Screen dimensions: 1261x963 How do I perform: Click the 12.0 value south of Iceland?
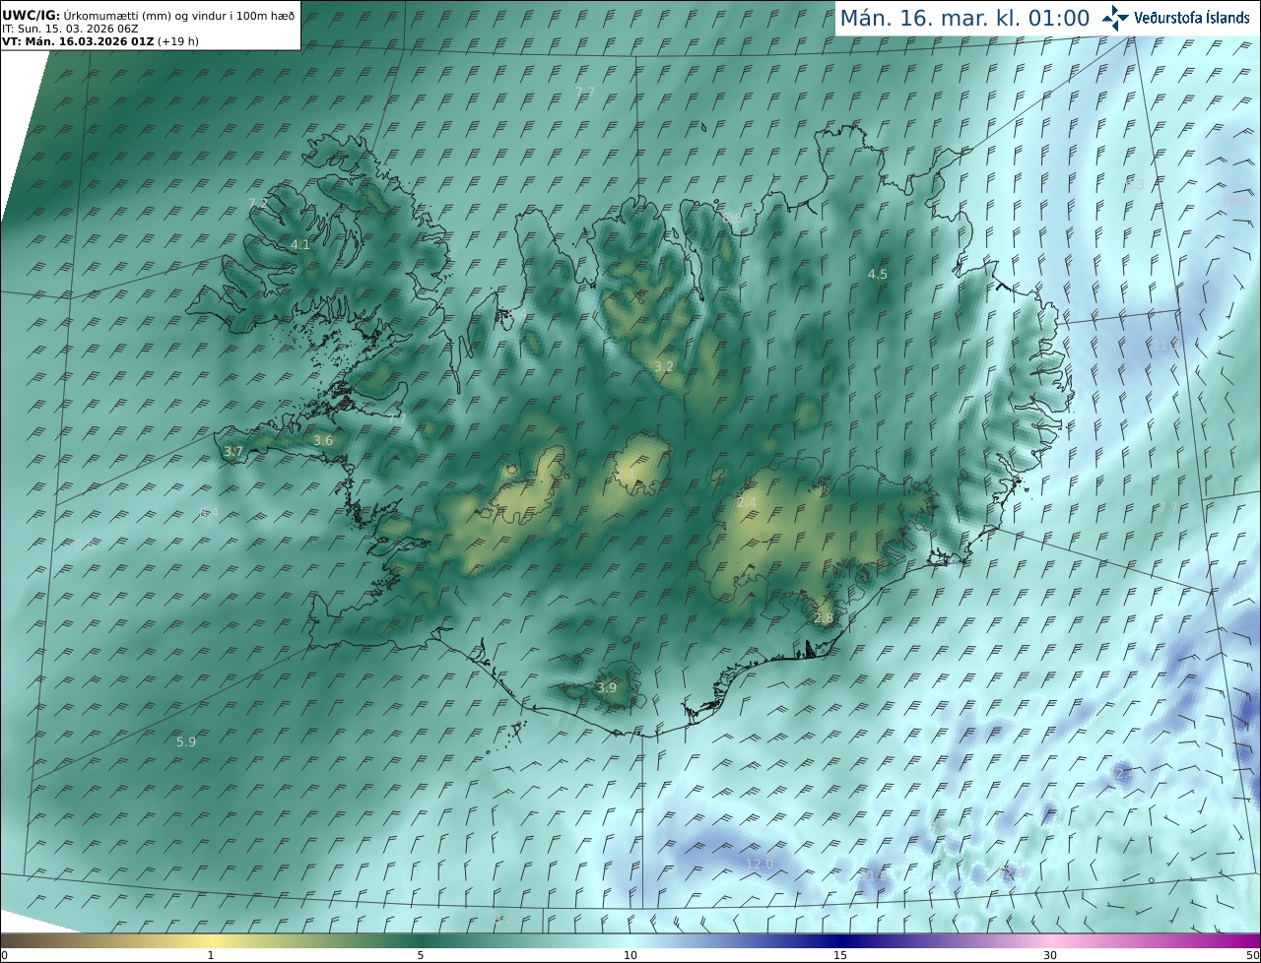(x=759, y=864)
